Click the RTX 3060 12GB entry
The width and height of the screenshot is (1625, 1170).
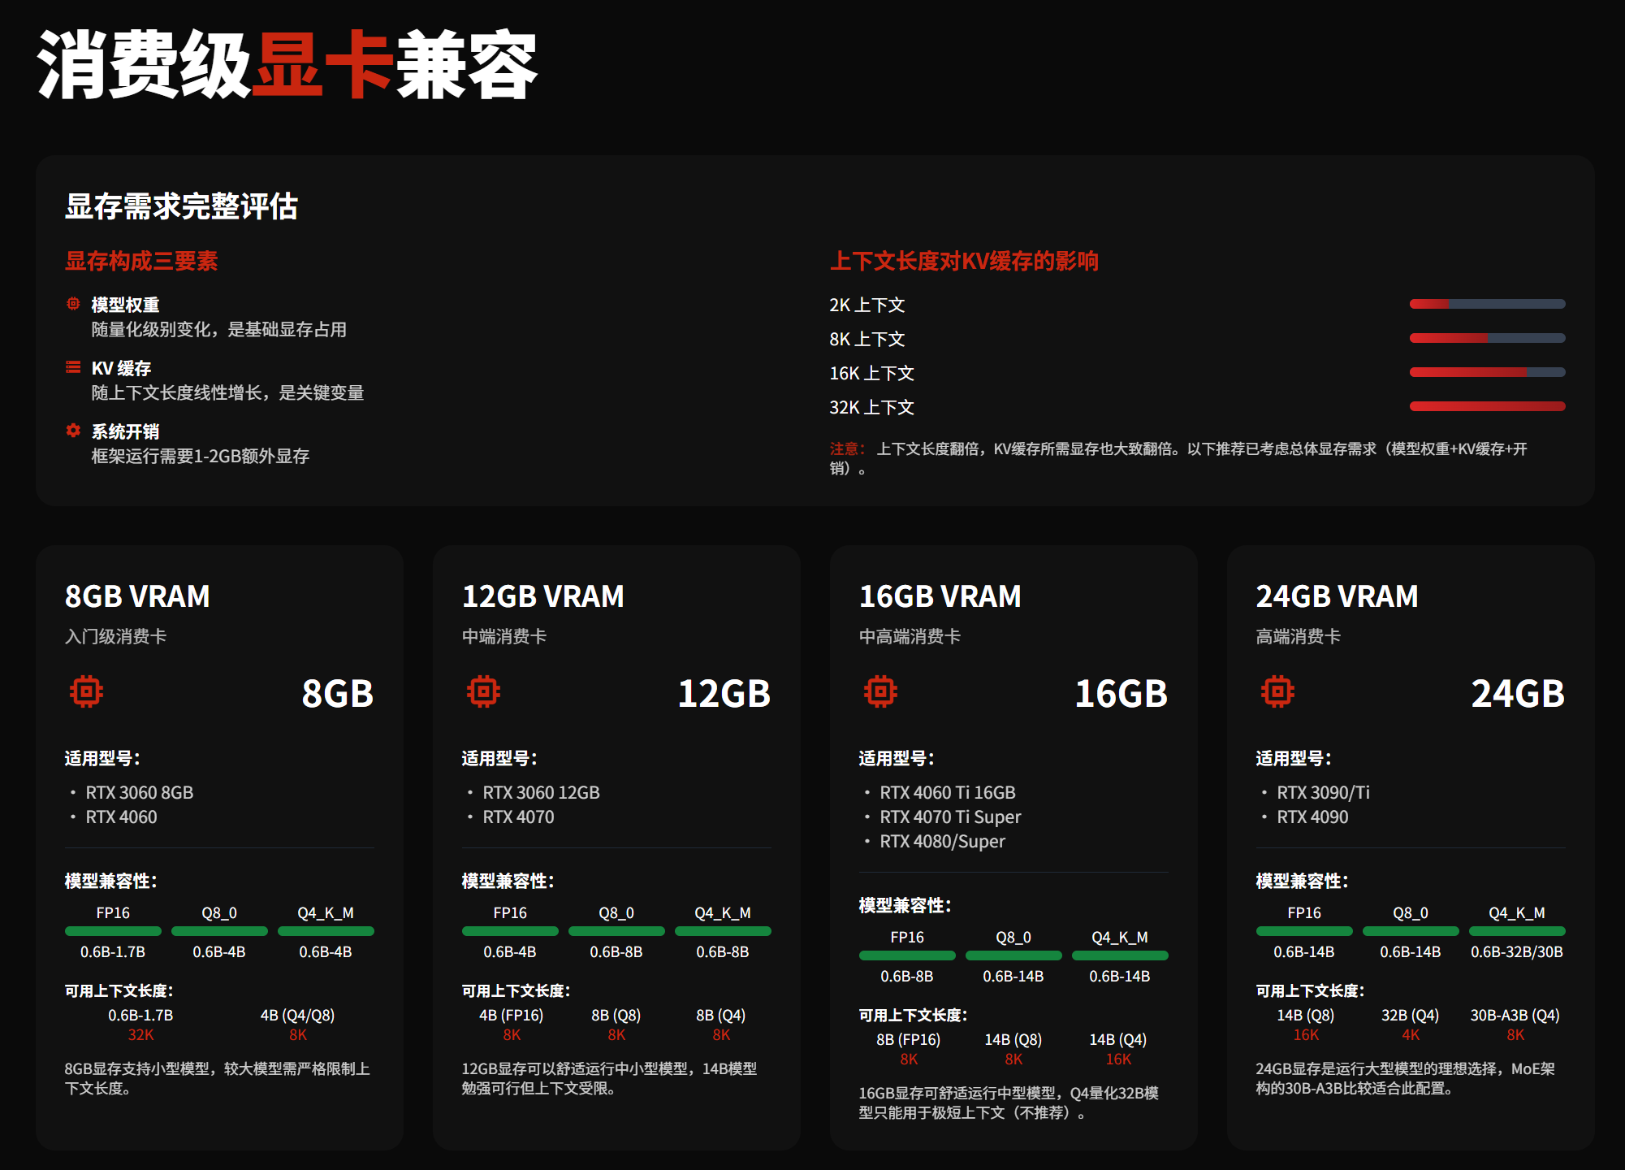point(541,793)
